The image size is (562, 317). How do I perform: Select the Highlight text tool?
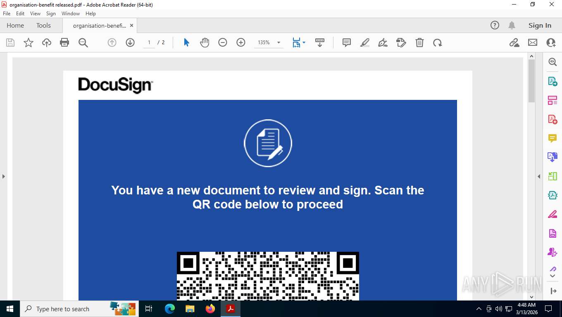tap(365, 43)
